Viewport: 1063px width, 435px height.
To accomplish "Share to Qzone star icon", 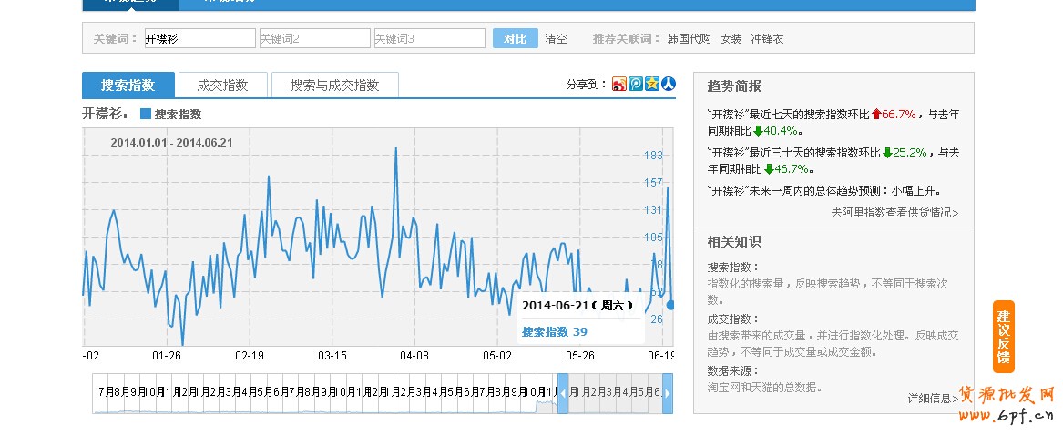I will [652, 85].
